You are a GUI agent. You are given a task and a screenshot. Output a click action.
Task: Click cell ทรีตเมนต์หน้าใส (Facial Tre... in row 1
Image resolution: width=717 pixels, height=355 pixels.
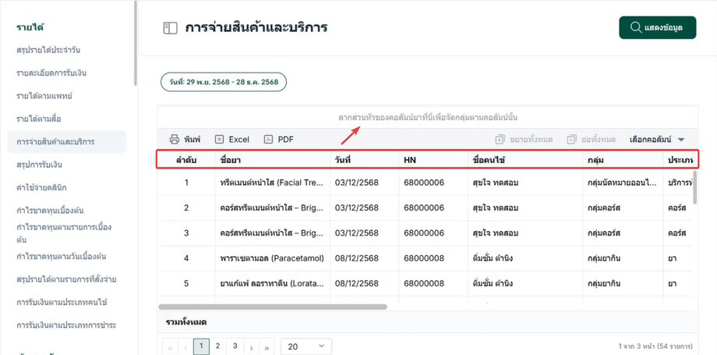273,183
